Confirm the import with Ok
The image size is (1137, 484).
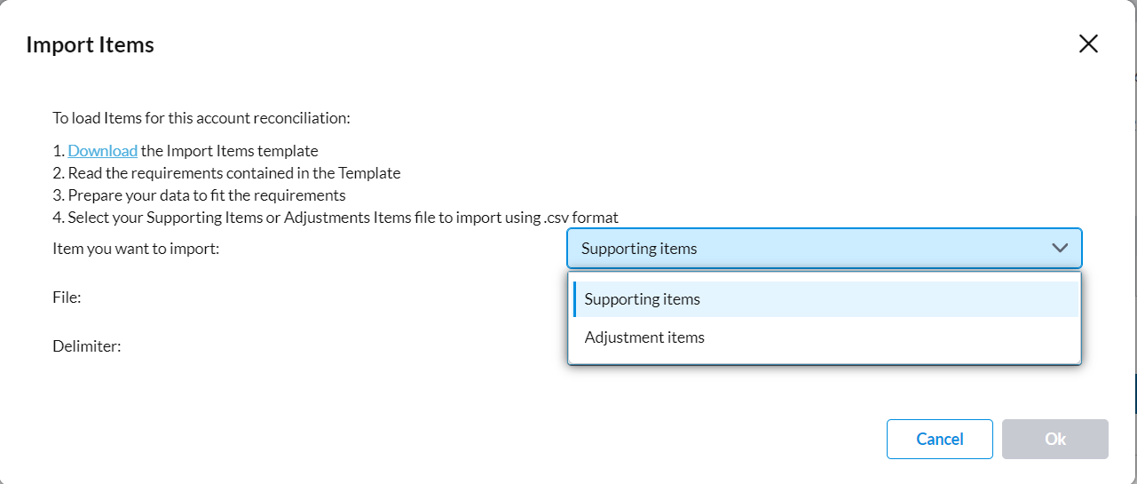1055,439
